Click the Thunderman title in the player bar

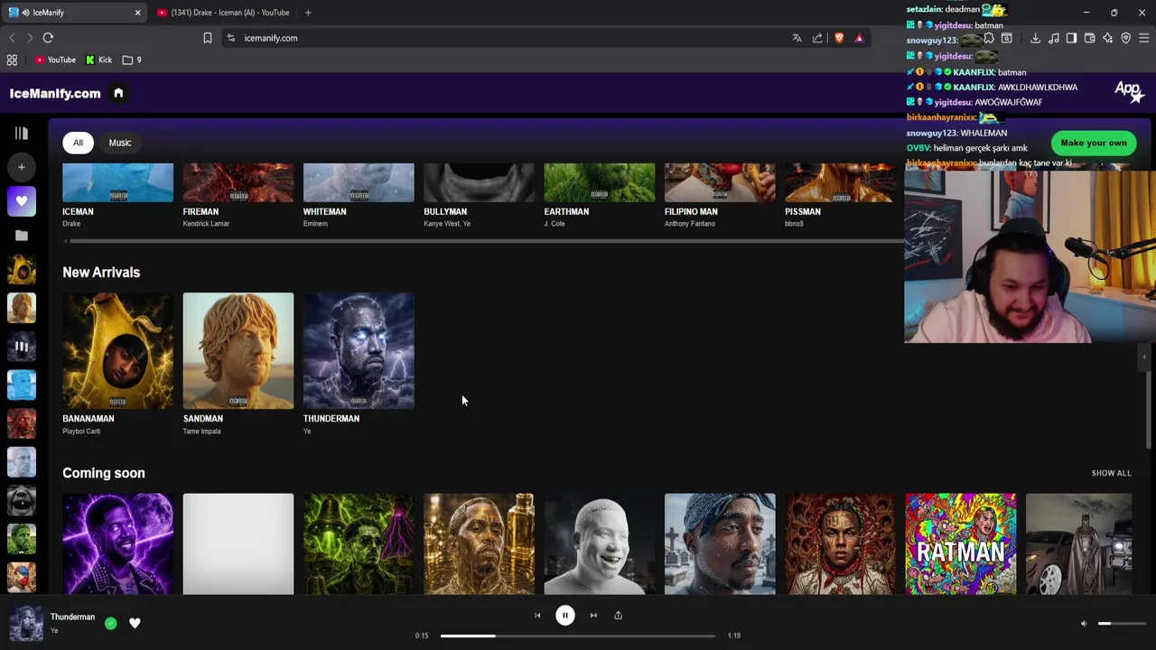tap(72, 617)
